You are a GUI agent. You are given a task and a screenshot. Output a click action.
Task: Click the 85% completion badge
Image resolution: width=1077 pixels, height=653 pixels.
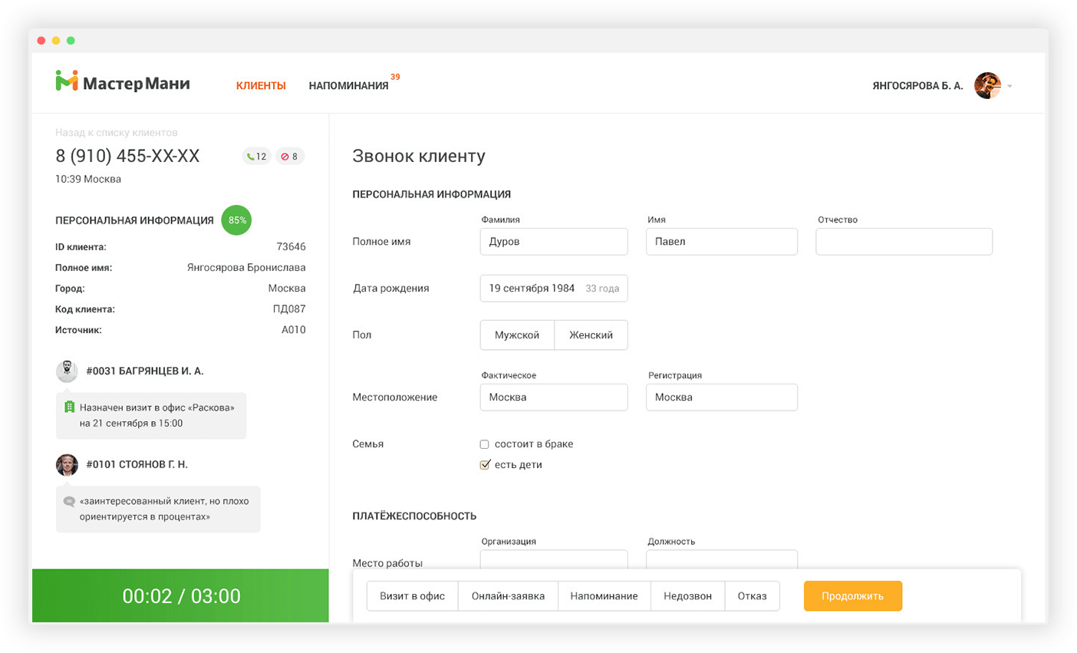point(236,220)
